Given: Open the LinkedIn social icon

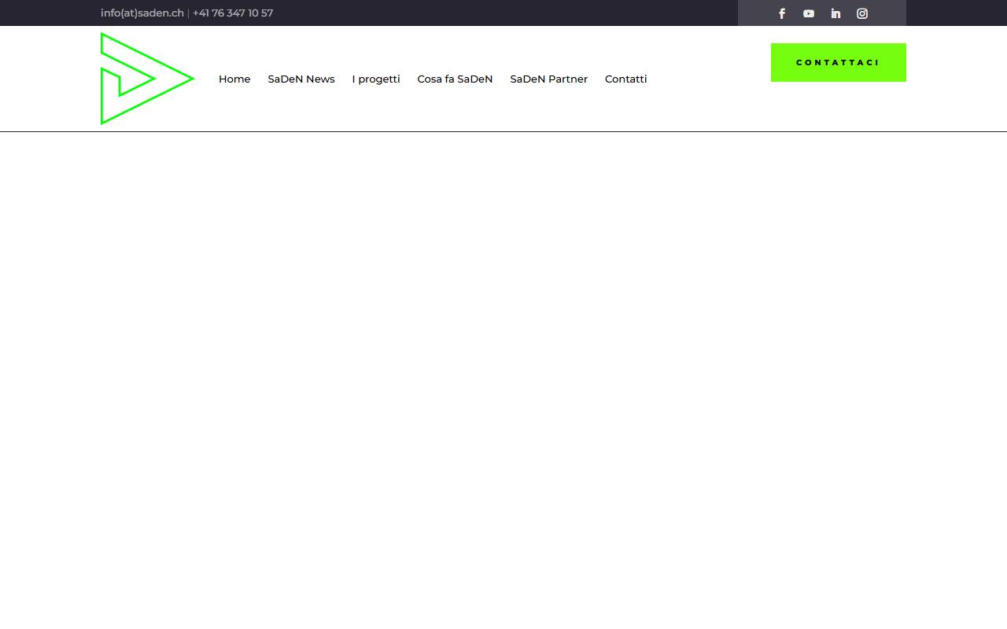Looking at the screenshot, I should coord(835,13).
